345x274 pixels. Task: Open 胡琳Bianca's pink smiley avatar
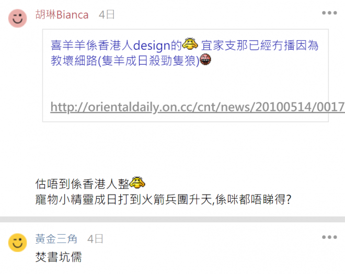pyautogui.click(x=18, y=18)
